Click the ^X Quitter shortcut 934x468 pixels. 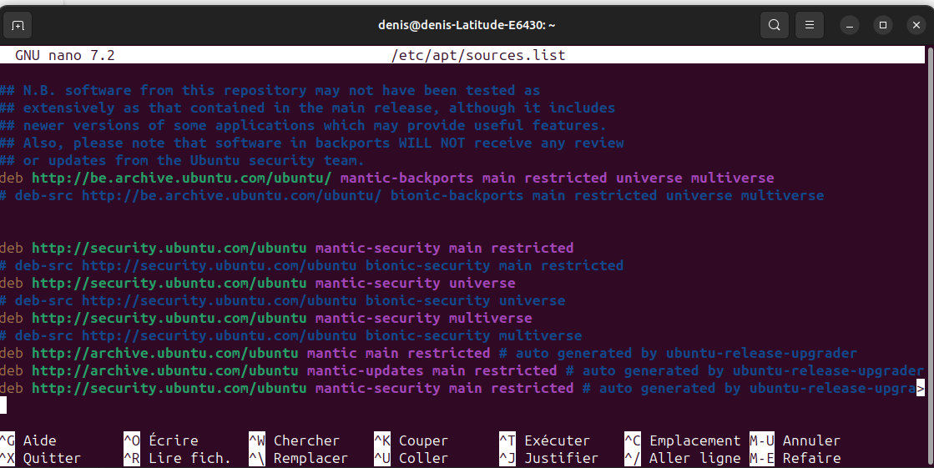coord(41,459)
